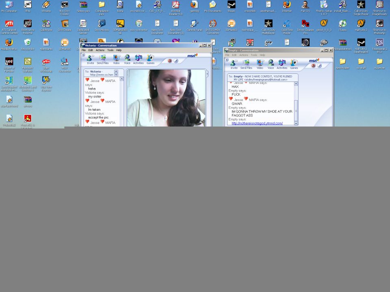390x292 pixels.
Task: Click scroll up arrow in Victoria chat
Action: [121, 79]
